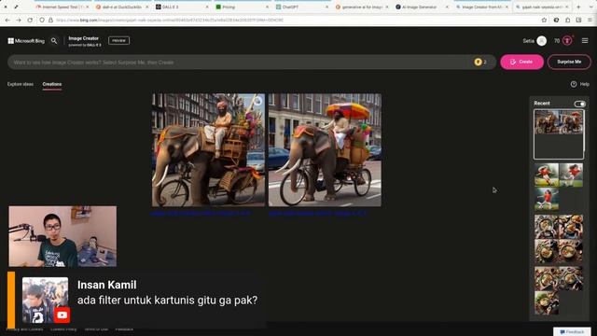
Task: Click the Surprise Me button
Action: click(569, 62)
